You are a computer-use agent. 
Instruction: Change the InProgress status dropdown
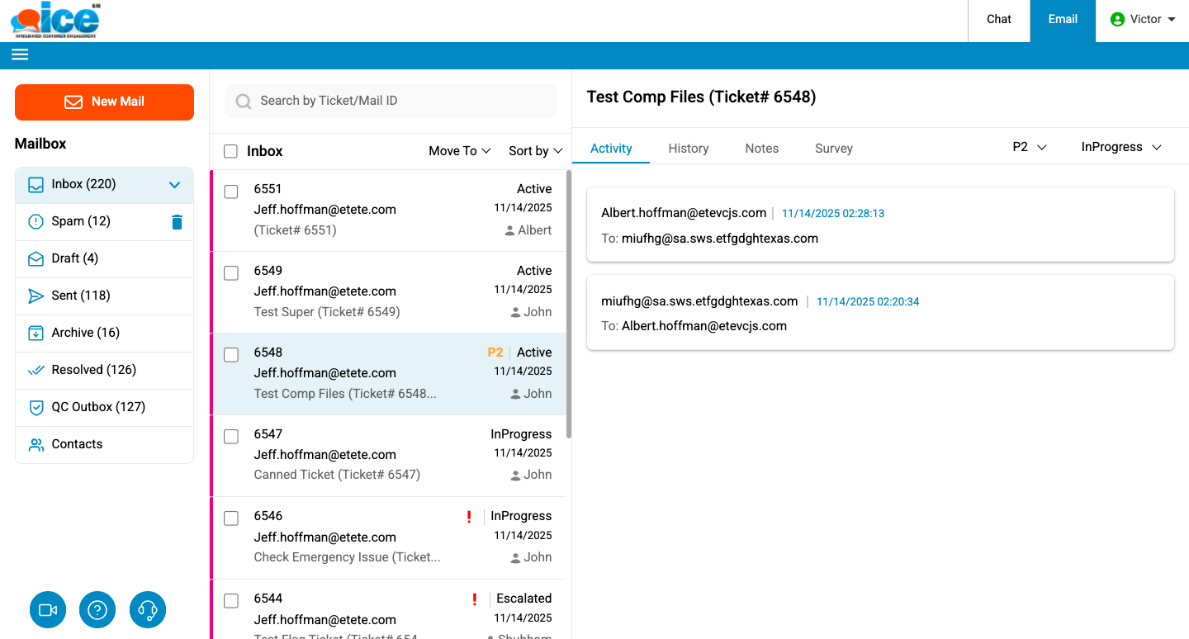click(1120, 147)
